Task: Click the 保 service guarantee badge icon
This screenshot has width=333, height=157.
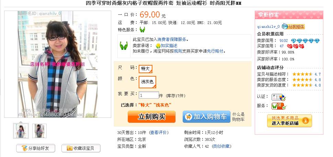Action: click(278, 106)
